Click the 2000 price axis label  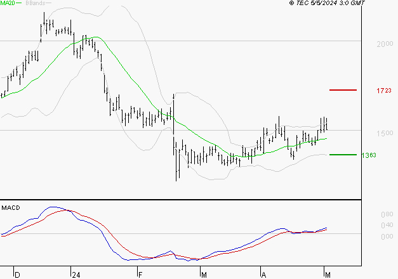pos(385,44)
